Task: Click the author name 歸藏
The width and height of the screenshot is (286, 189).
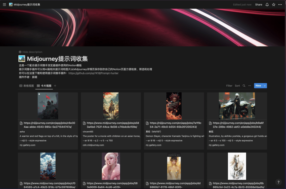Action: point(34,77)
